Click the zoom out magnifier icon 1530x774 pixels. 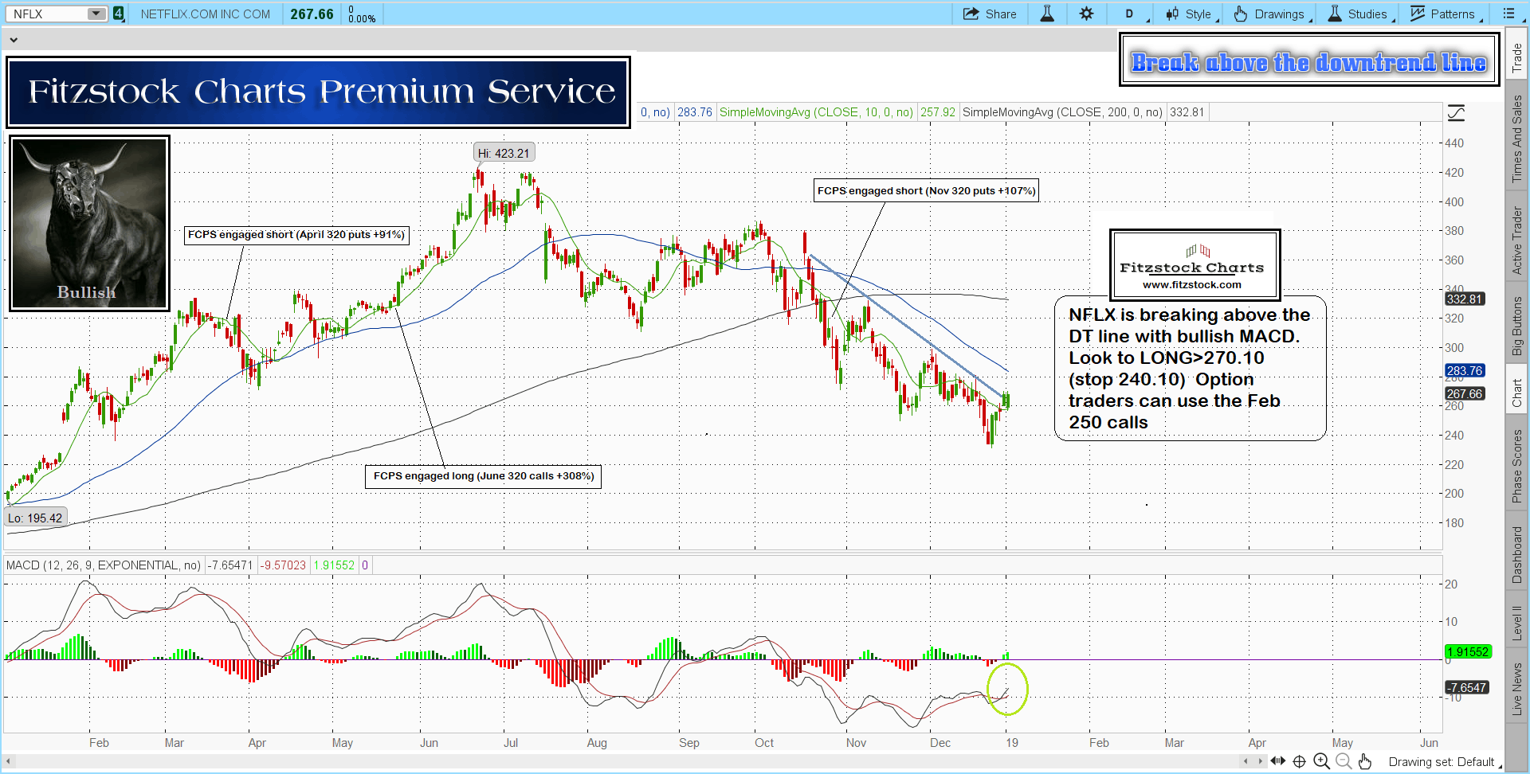(1344, 762)
